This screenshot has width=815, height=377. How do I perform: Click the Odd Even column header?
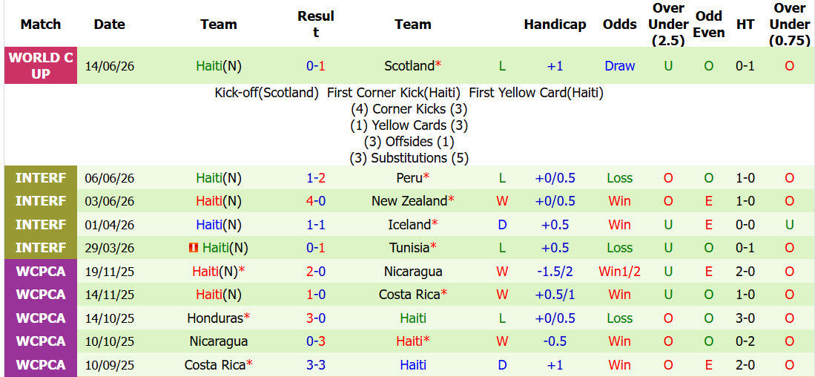tap(709, 24)
